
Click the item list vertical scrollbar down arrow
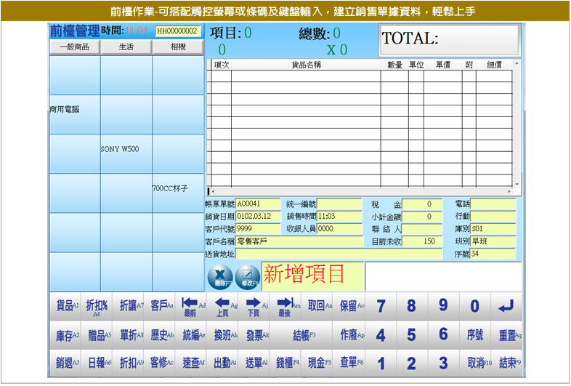tap(517, 184)
